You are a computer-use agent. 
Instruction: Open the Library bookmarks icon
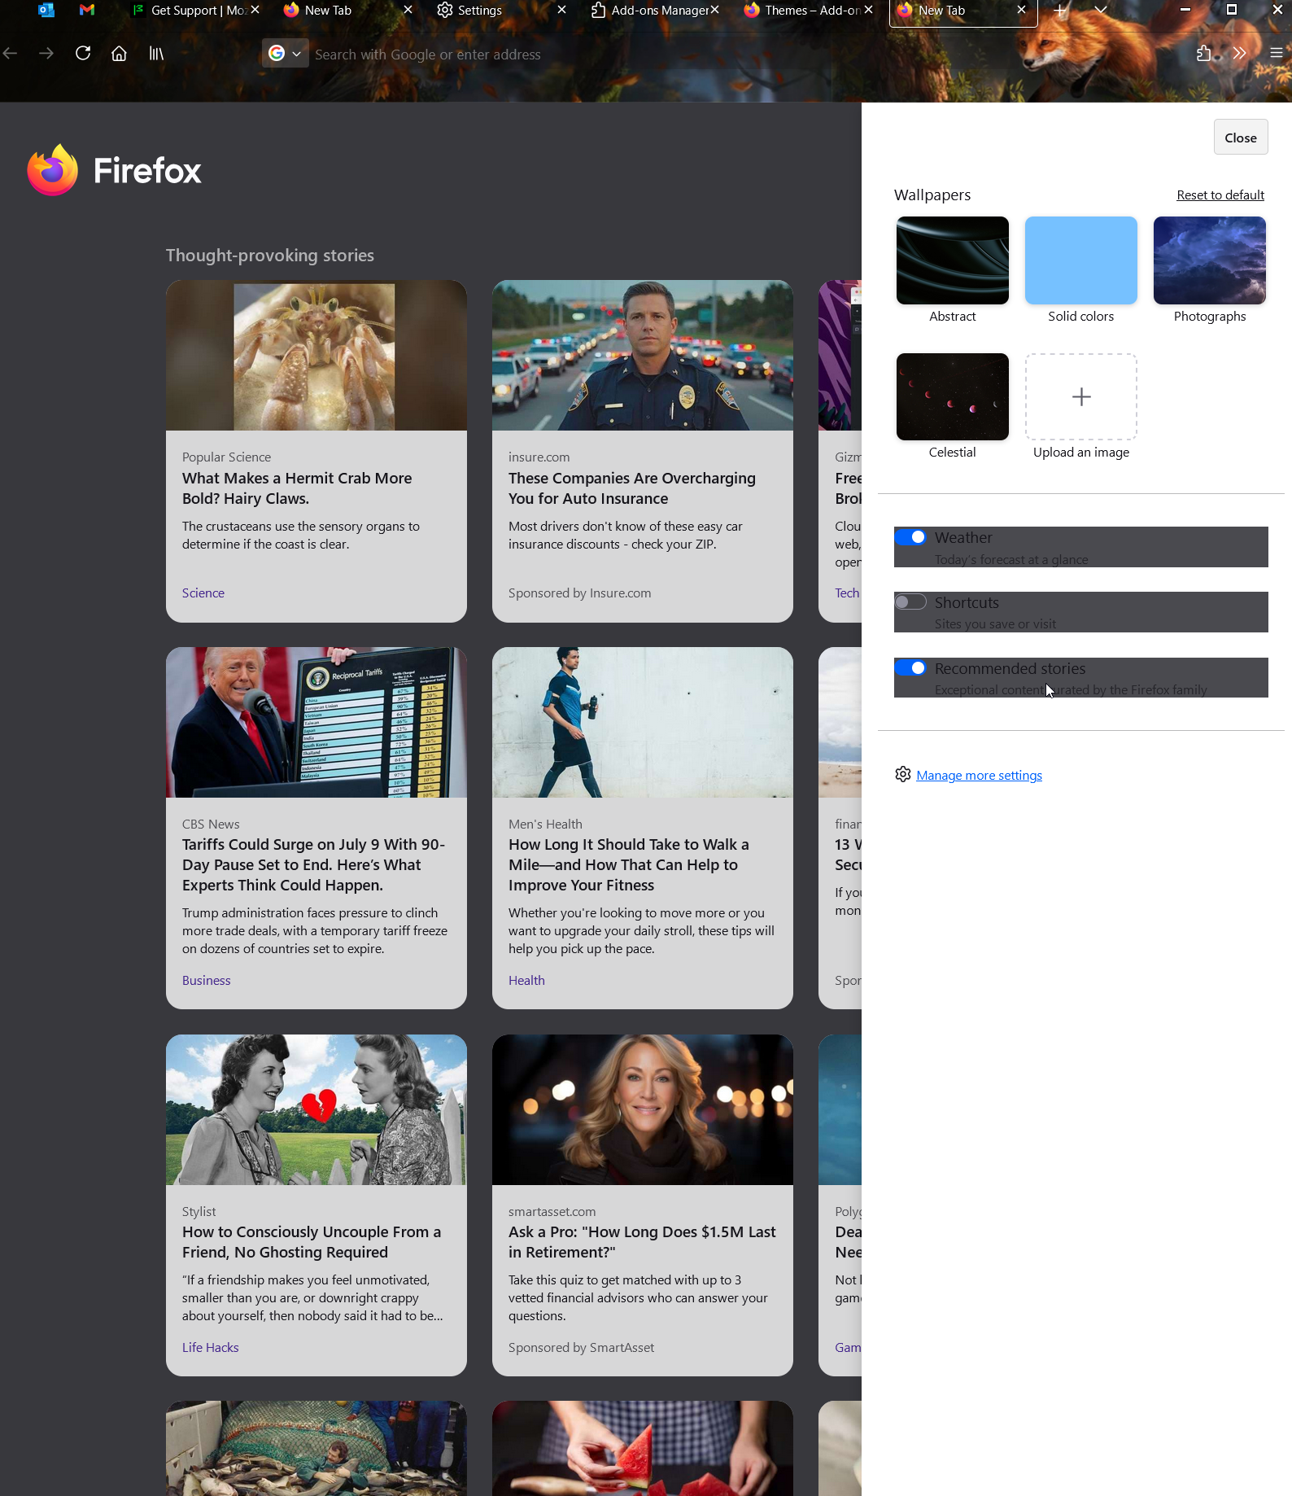click(156, 54)
